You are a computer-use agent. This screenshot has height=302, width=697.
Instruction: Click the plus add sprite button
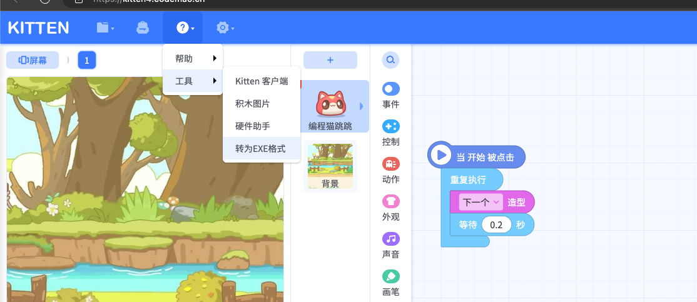click(x=330, y=60)
